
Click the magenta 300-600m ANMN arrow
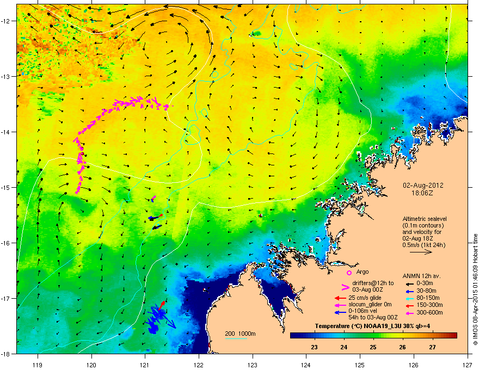click(x=409, y=313)
